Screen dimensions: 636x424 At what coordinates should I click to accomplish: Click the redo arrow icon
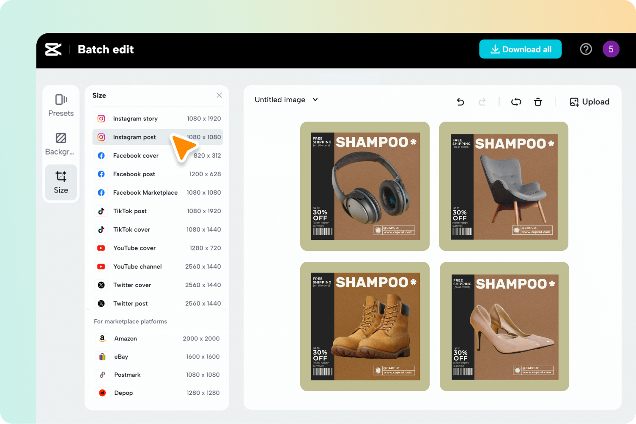coord(482,102)
